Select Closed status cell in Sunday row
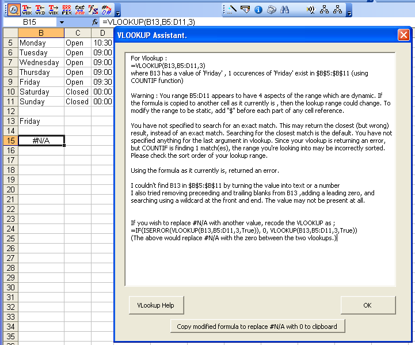 click(x=78, y=101)
